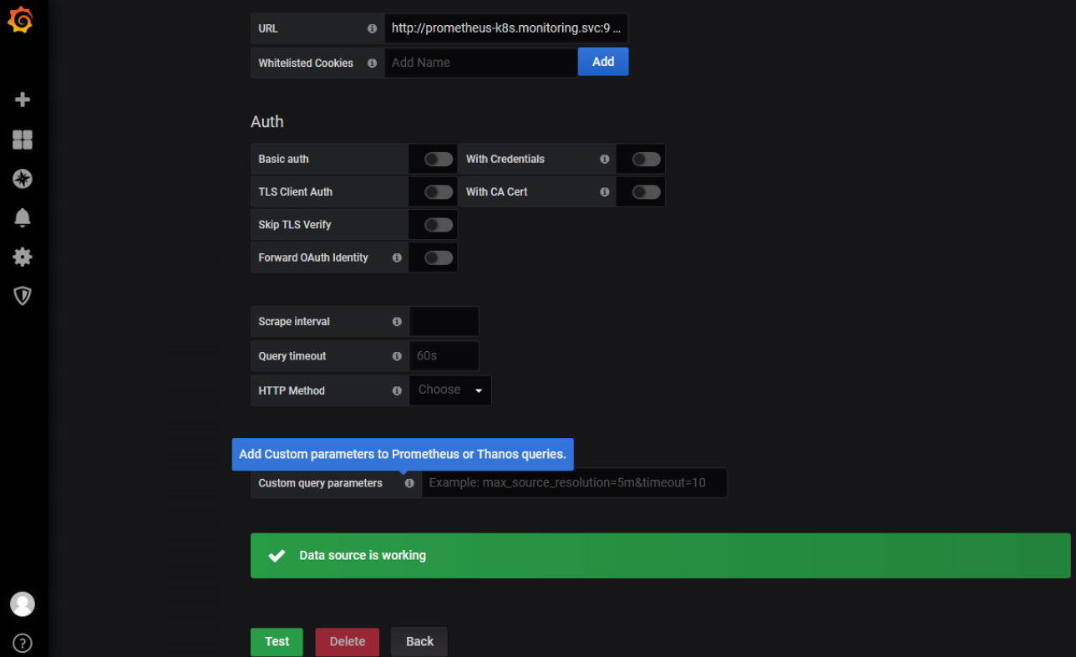
Task: Click the With CA Cert info icon
Action: pos(604,191)
